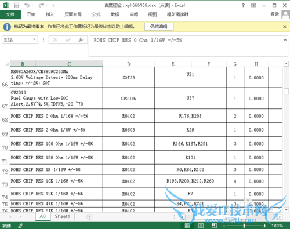Open ribbon display options
This screenshot has height=229, width=290.
(253, 5)
